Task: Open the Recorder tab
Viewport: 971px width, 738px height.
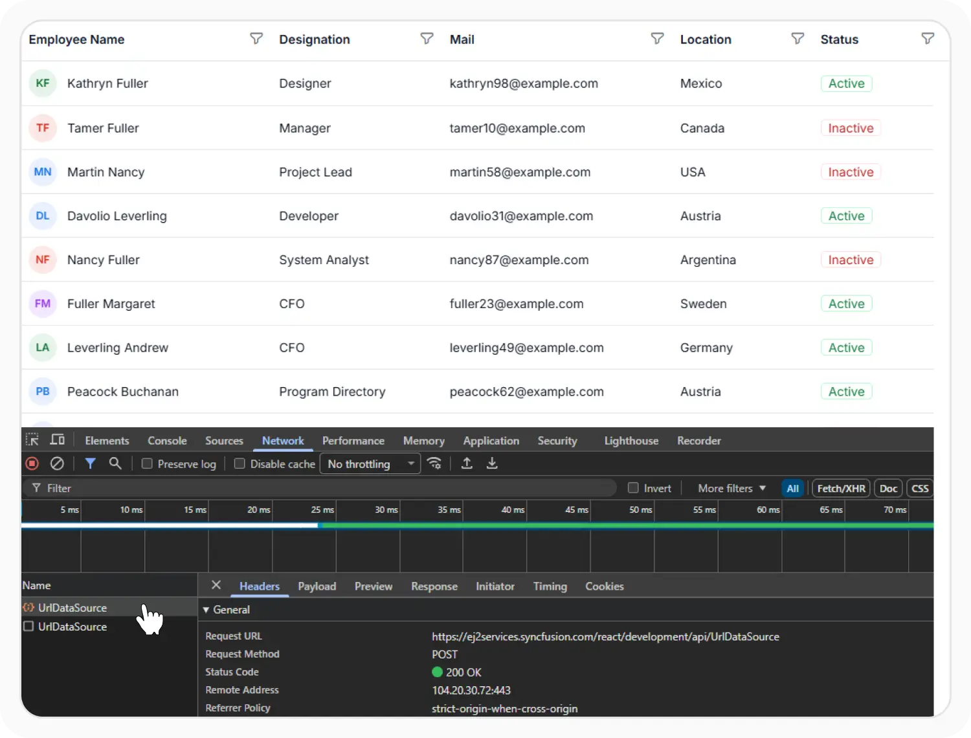Action: [x=699, y=441]
